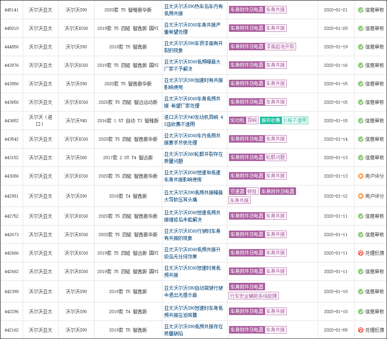
Task: Click red feedback icon in row 442666
Action: [361, 253]
